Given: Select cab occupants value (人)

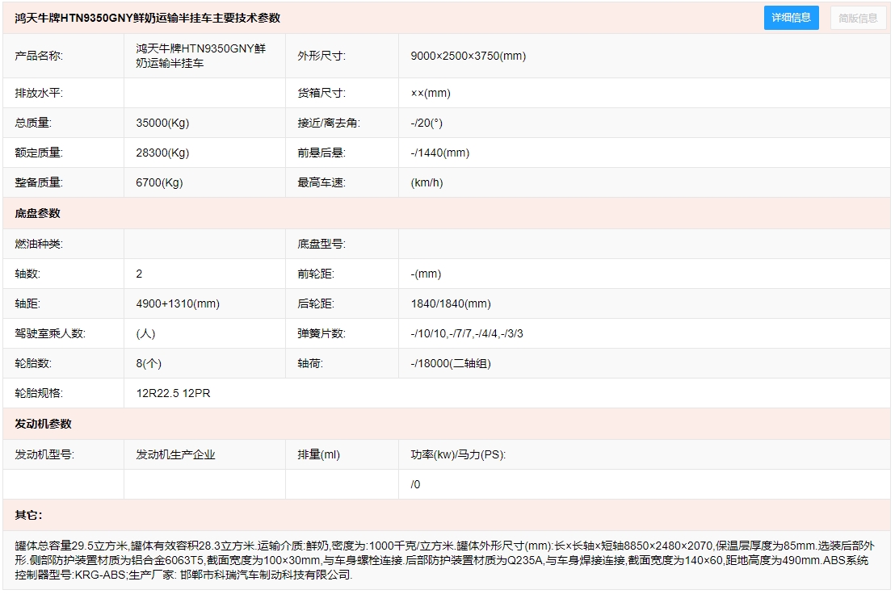Looking at the screenshot, I should [145, 333].
